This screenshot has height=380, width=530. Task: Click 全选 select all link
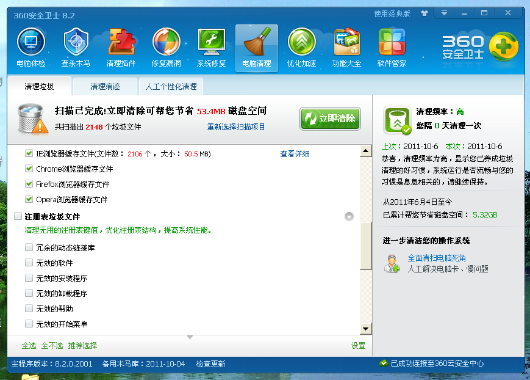pos(29,345)
